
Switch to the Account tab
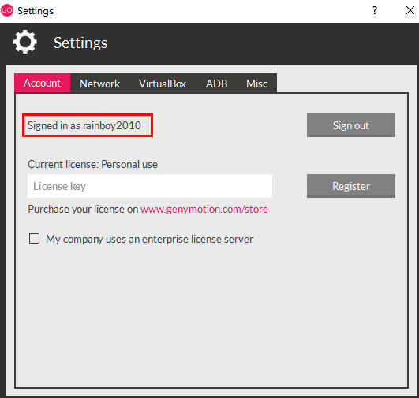point(43,83)
